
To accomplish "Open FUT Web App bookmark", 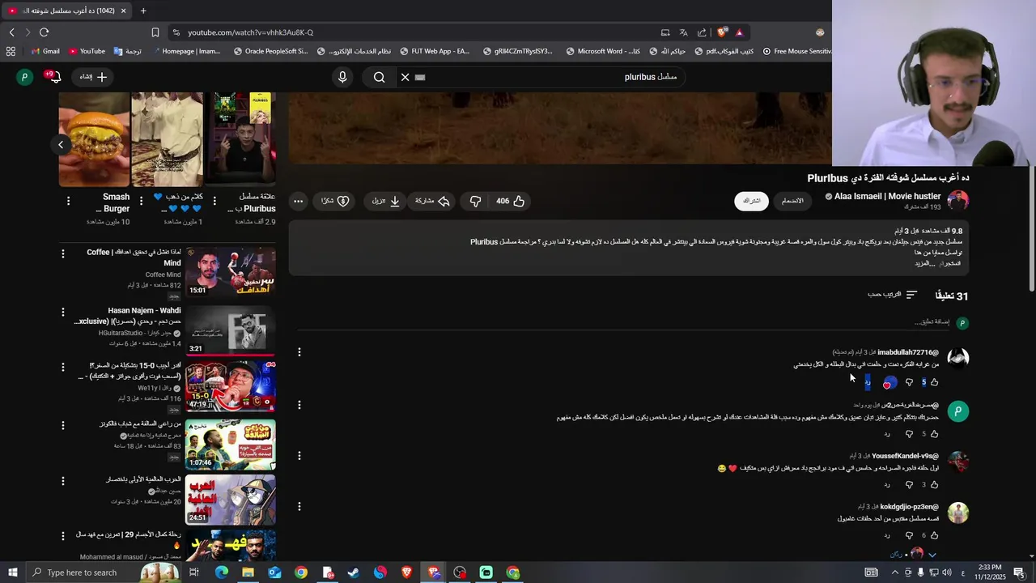I will coord(434,51).
